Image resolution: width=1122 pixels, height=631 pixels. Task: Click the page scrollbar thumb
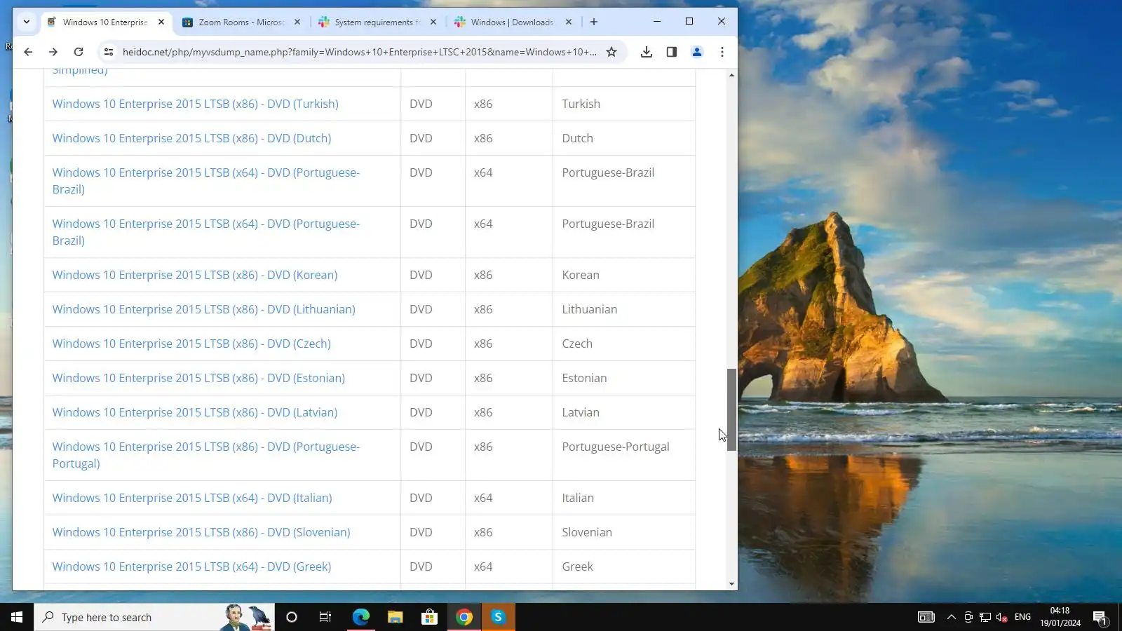point(731,409)
